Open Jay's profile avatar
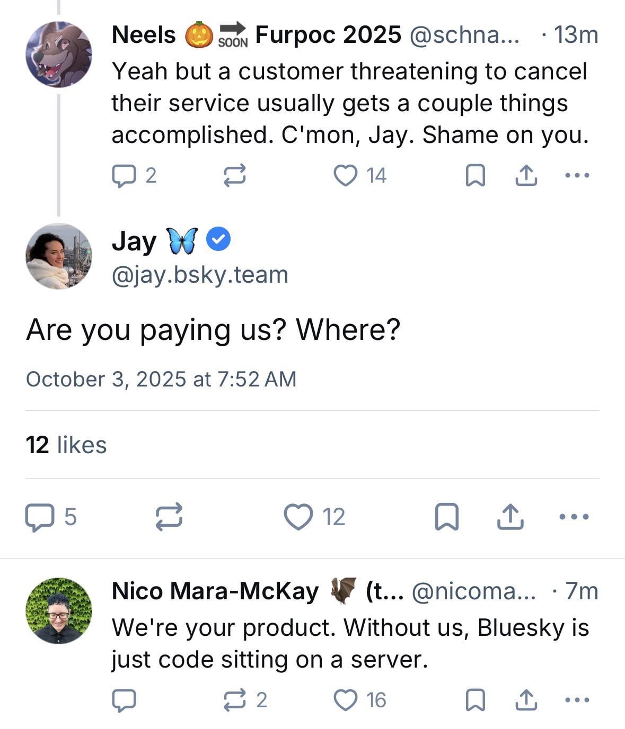This screenshot has width=625, height=729. (58, 256)
